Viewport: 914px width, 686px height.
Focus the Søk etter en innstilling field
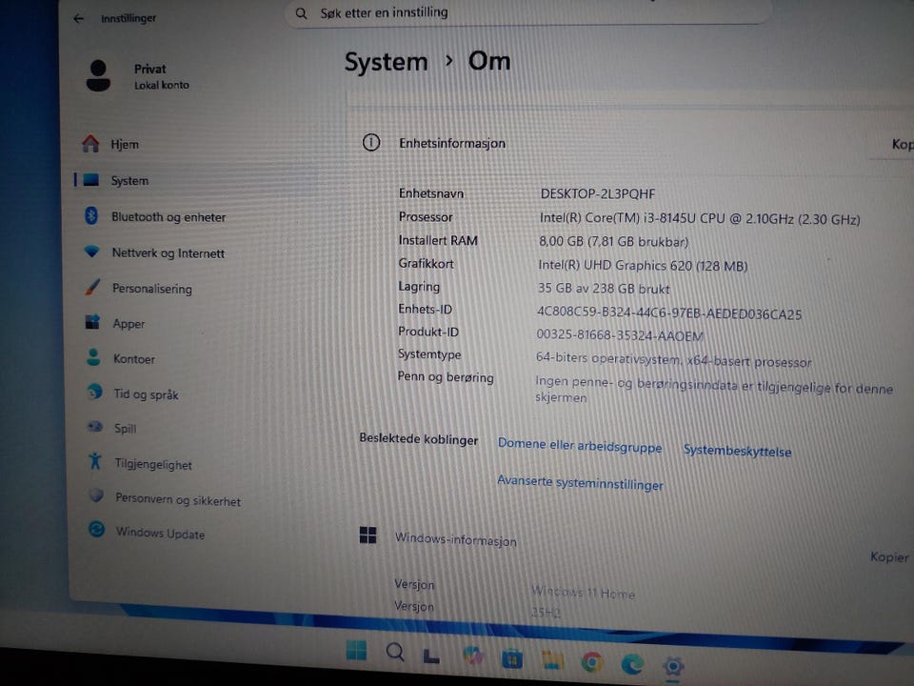[x=527, y=12]
